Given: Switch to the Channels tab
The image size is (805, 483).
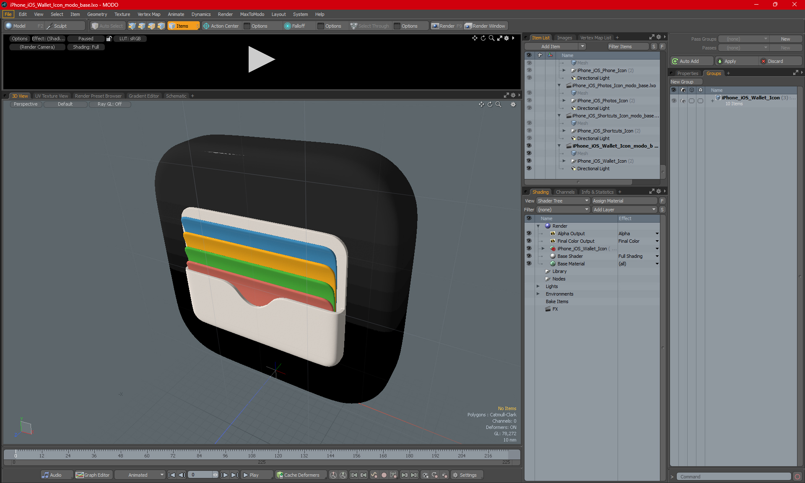Looking at the screenshot, I should click(565, 192).
